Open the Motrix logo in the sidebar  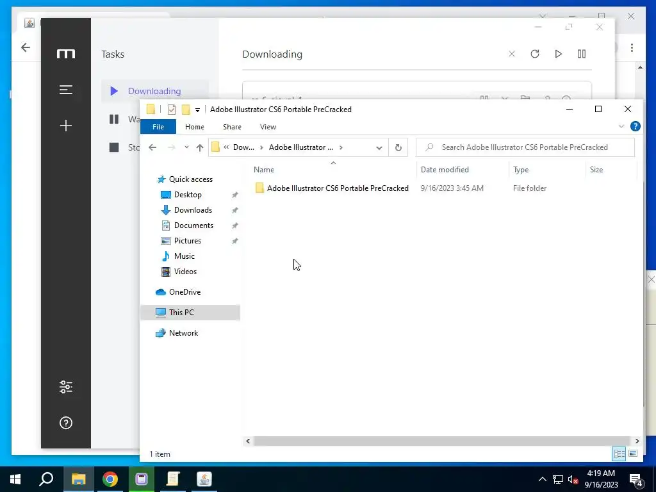point(66,54)
